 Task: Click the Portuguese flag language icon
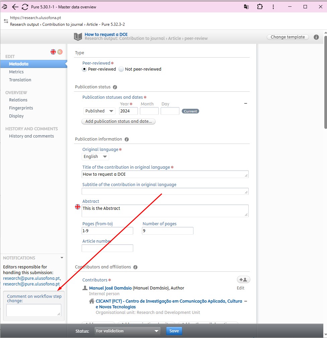60,52
